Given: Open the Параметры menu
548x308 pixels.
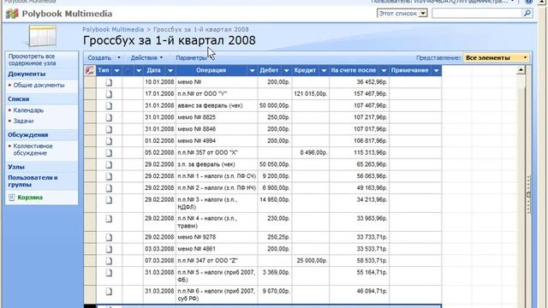Looking at the screenshot, I should click(x=192, y=57).
